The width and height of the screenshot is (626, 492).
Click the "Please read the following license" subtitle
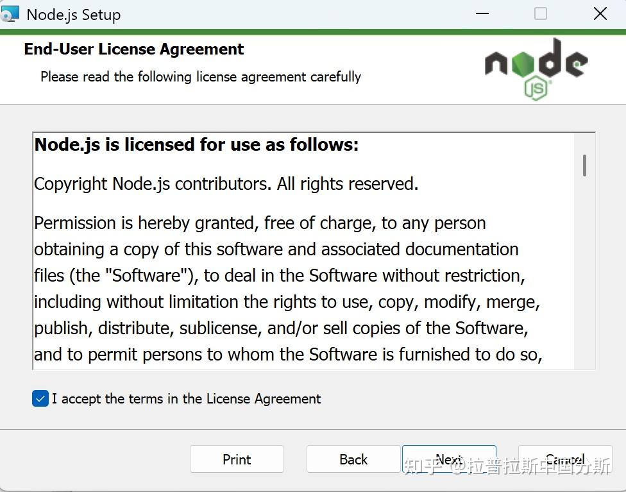(201, 77)
